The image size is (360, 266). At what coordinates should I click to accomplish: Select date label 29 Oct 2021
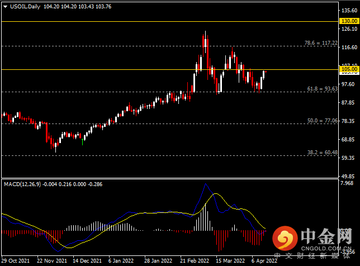pos(16,261)
